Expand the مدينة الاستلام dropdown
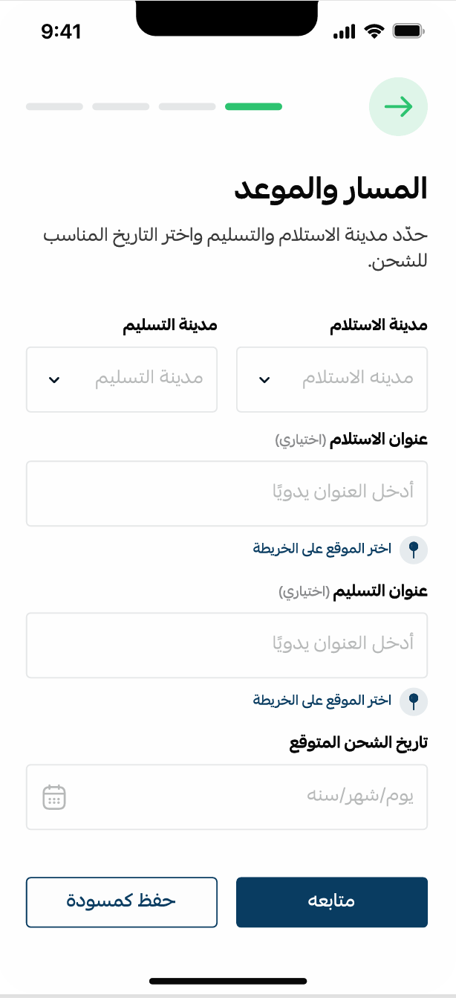Image resolution: width=456 pixels, height=998 pixels. point(331,379)
